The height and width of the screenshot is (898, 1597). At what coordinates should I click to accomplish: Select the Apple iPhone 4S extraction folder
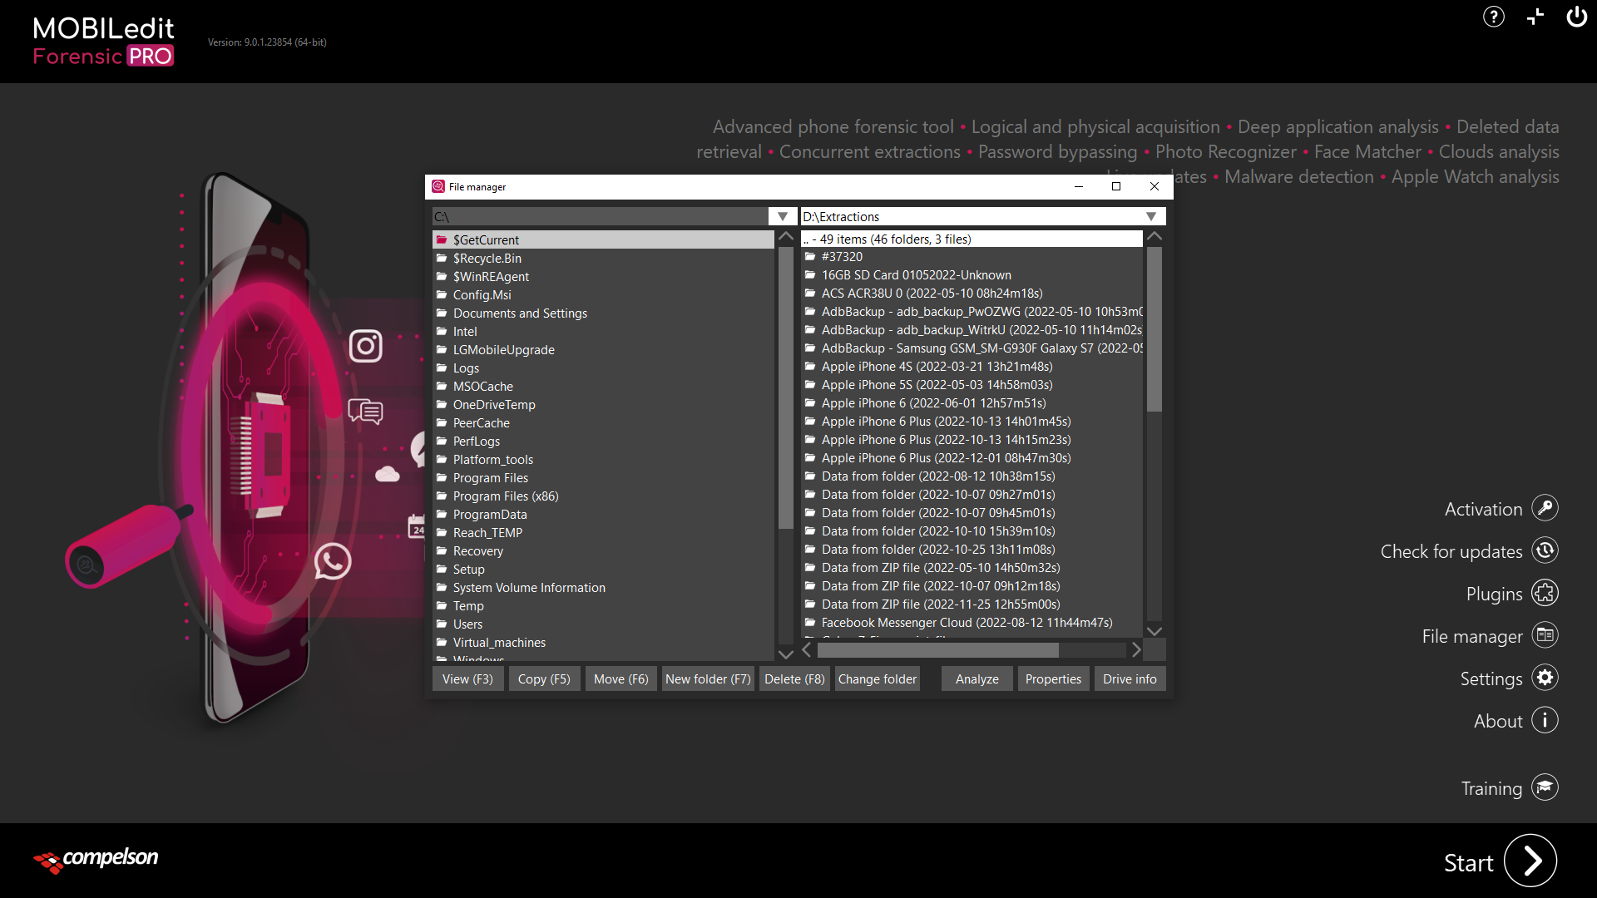click(937, 367)
